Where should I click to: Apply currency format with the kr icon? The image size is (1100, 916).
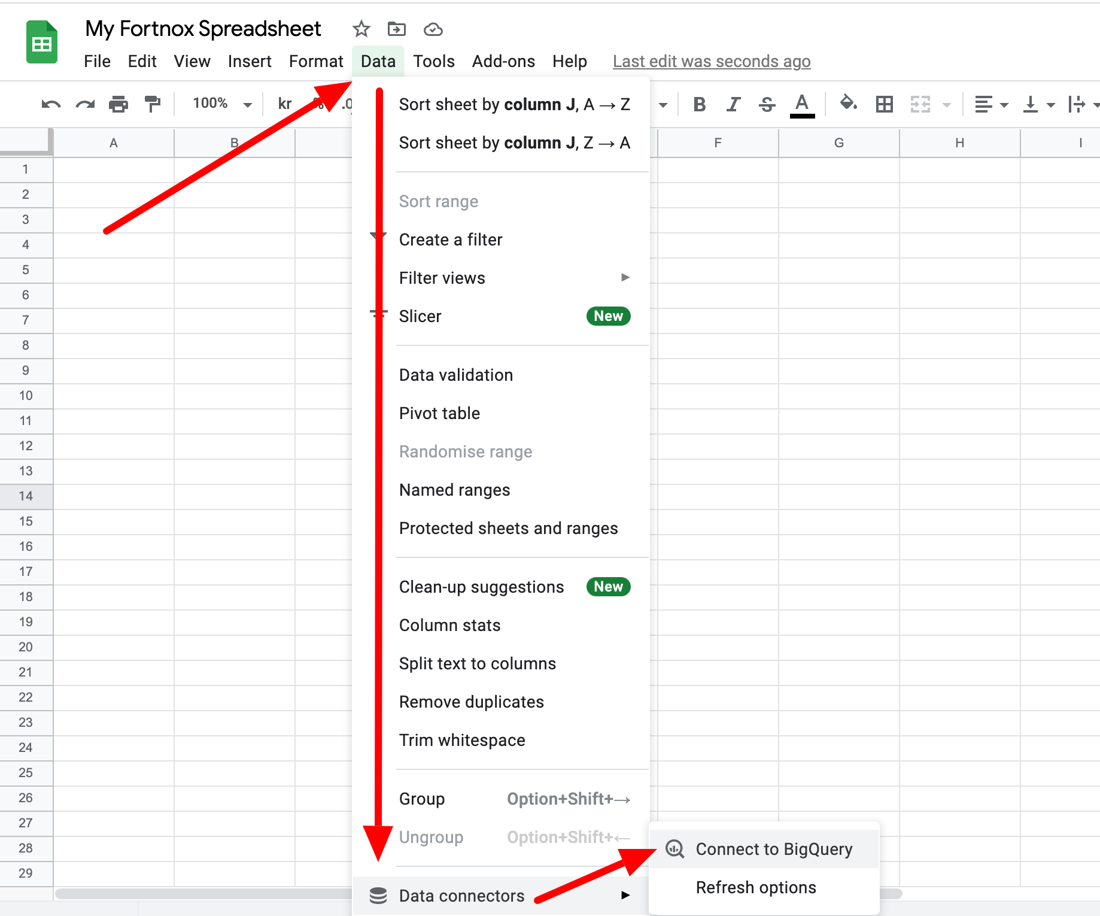[x=284, y=104]
